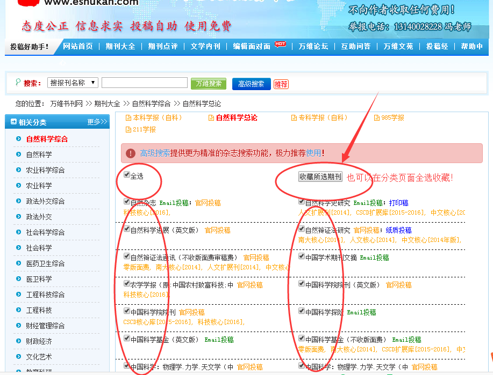The width and height of the screenshot is (493, 375).
Task: Click the bullet icon beside 医卫科学
Action: point(19,278)
